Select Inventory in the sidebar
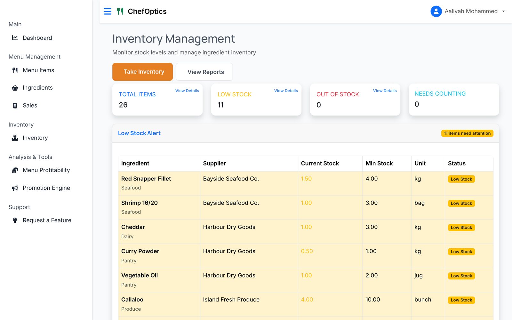512x320 pixels. pos(35,138)
